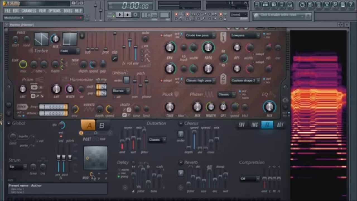
Task: Select the Delay pong mode
Action: (x=123, y=176)
